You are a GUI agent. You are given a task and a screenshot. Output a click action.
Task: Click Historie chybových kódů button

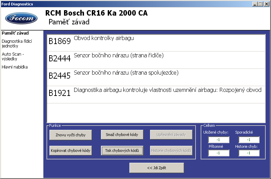(171, 151)
